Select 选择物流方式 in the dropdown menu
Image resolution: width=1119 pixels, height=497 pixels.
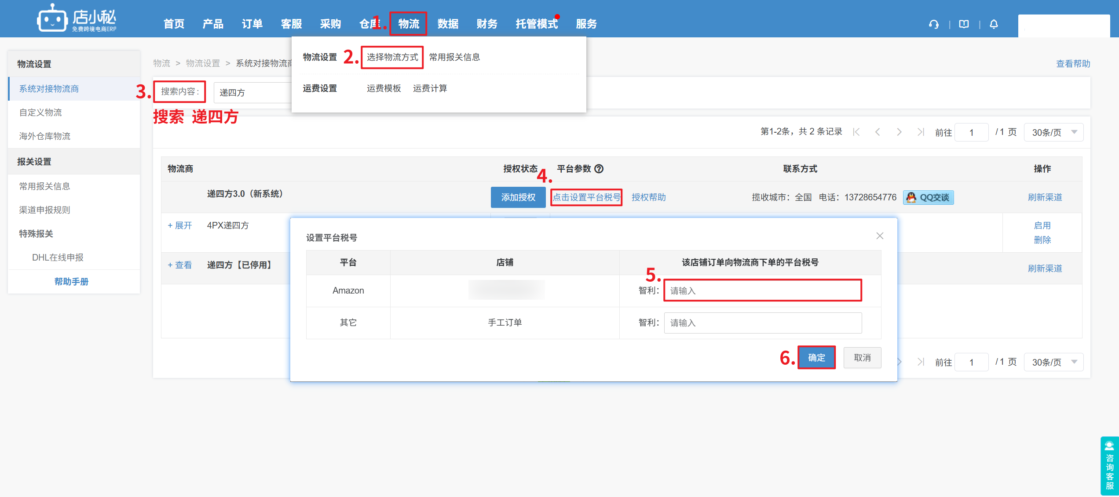click(x=392, y=57)
